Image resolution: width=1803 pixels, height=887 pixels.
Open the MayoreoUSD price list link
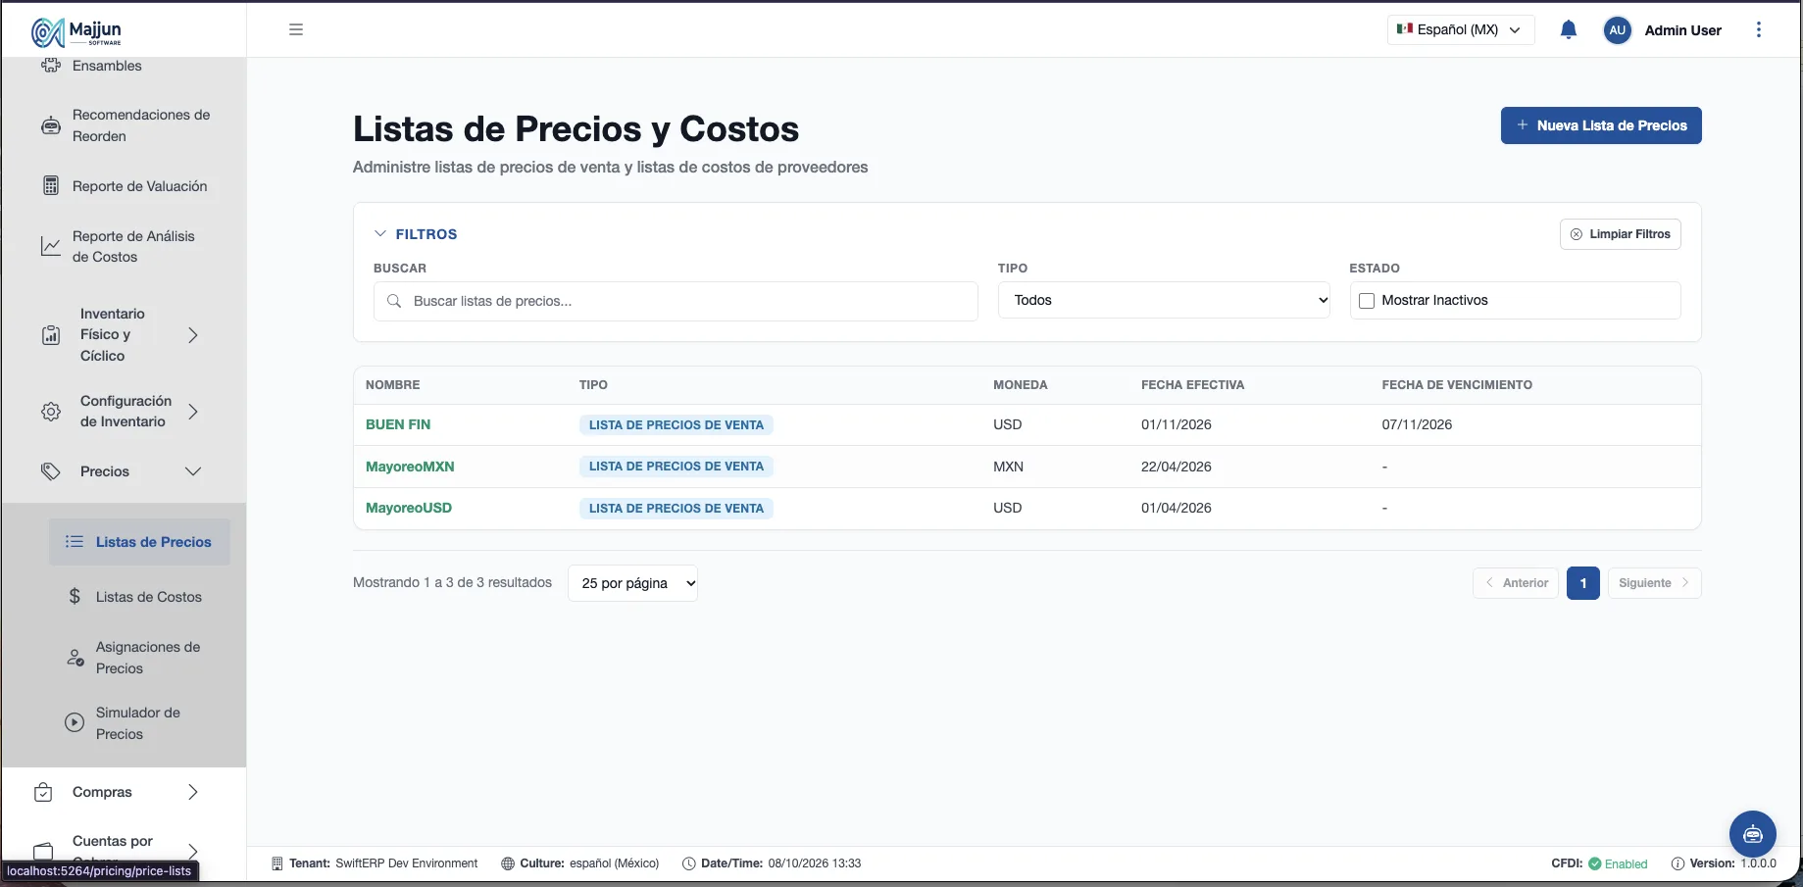pyautogui.click(x=409, y=508)
